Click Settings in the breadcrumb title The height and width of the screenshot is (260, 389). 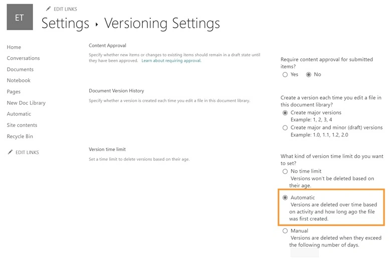[x=65, y=24]
